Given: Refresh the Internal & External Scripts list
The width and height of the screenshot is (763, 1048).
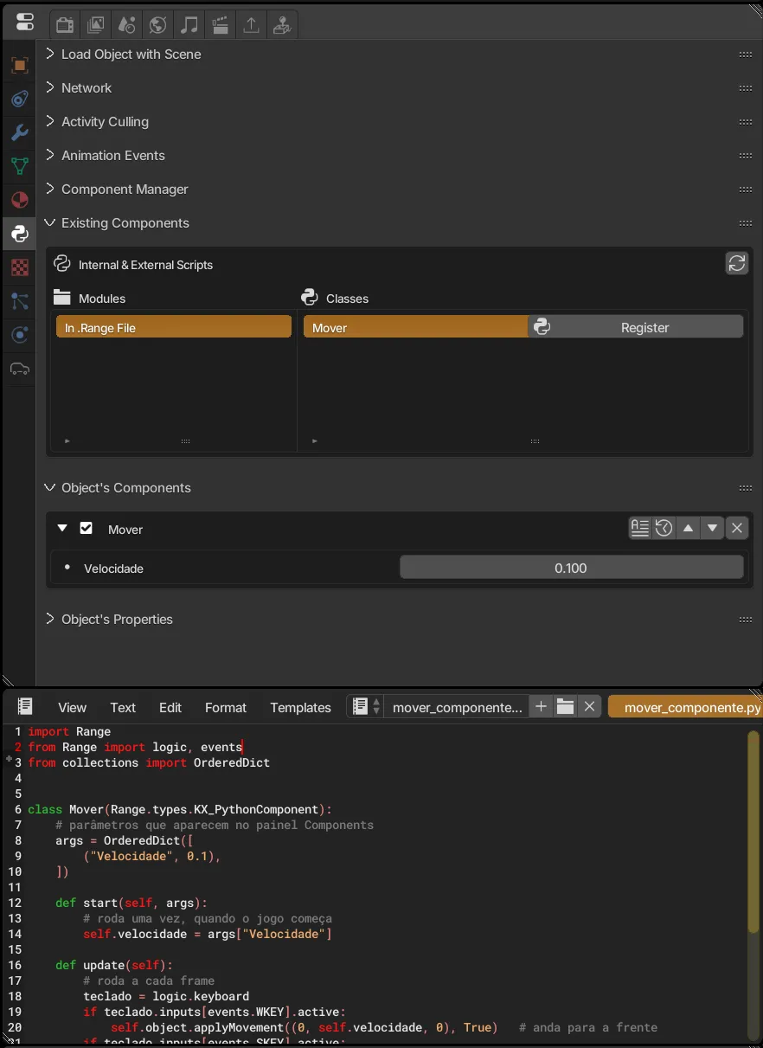Looking at the screenshot, I should click(737, 263).
